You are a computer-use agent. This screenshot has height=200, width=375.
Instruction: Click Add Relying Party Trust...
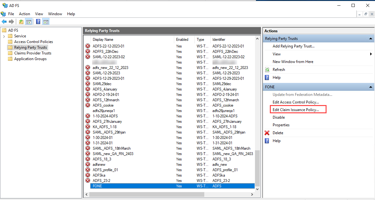coord(294,46)
